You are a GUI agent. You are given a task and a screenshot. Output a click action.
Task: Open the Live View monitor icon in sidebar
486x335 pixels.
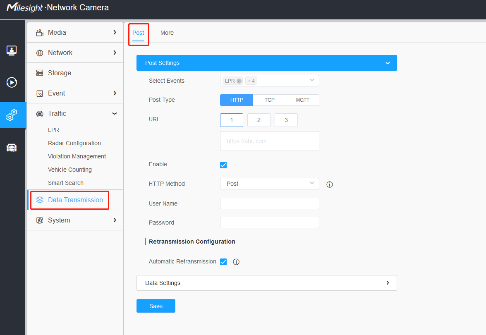[12, 50]
